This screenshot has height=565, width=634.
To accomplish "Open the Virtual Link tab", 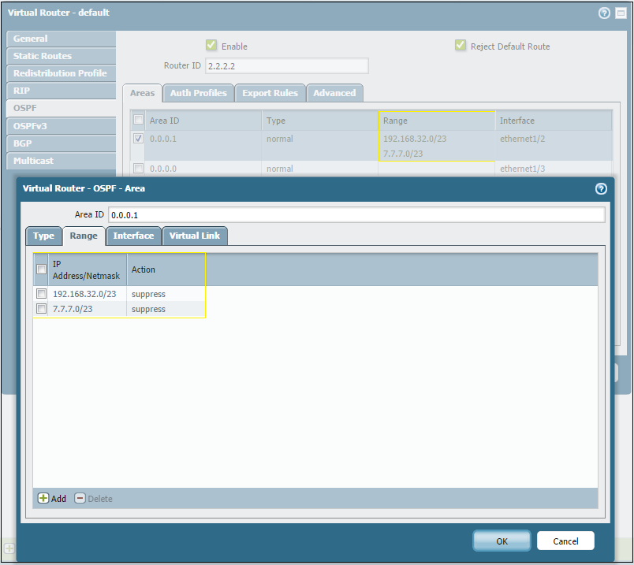I will pos(195,236).
